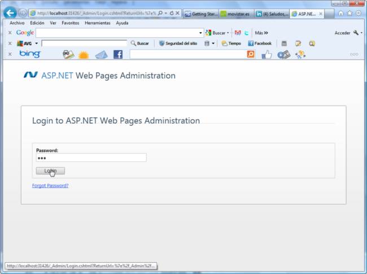Viewport: 367px width, 274px height.
Task: Click the Login button
Action: tap(50, 171)
